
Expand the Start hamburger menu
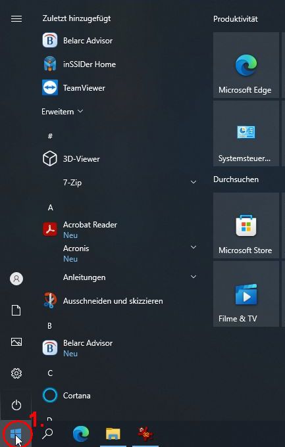click(16, 19)
